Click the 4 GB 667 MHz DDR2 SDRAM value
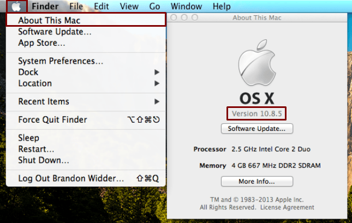Viewport: 352px width, 223px height. click(276, 166)
